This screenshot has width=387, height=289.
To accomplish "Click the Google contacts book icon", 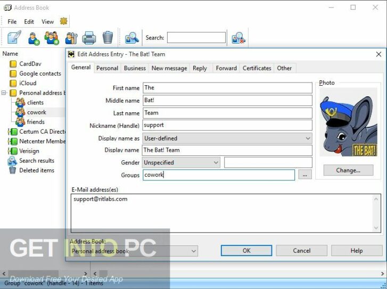I will 13,73.
